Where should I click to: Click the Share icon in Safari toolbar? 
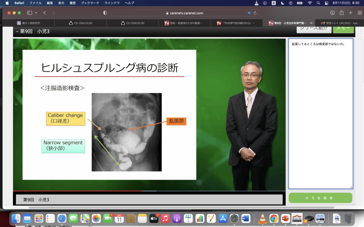[342, 13]
